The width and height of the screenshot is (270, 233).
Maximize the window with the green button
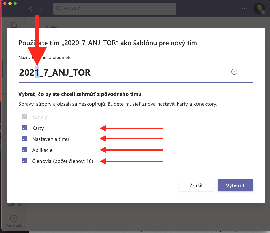[x=15, y=3]
